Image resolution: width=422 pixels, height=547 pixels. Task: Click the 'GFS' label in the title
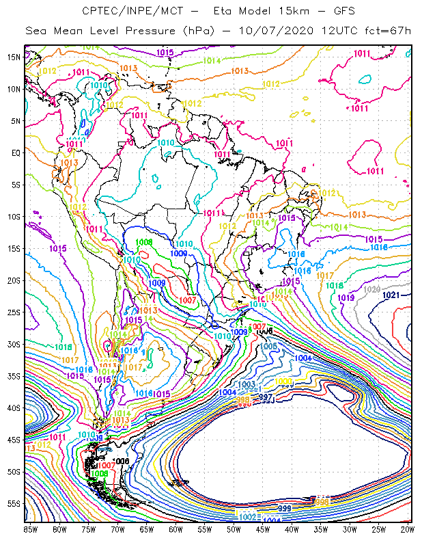344,11
